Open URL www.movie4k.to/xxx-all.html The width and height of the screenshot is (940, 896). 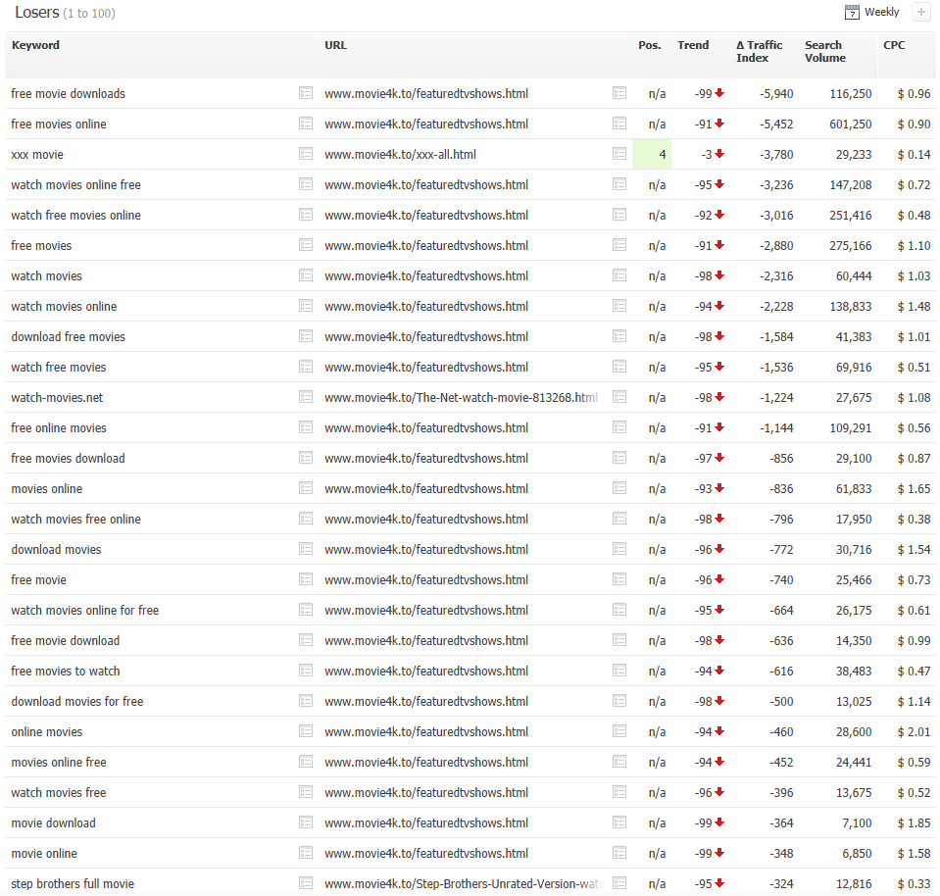click(x=401, y=154)
